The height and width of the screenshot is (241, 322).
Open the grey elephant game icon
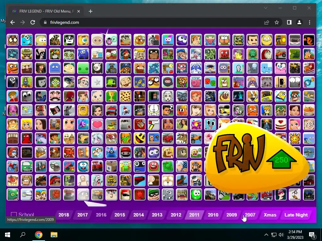168,194
